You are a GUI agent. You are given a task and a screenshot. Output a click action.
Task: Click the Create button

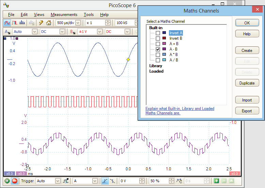point(247,50)
